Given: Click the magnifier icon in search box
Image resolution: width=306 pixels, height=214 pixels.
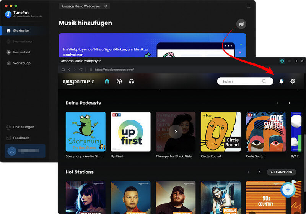Looking at the screenshot, I should point(264,81).
